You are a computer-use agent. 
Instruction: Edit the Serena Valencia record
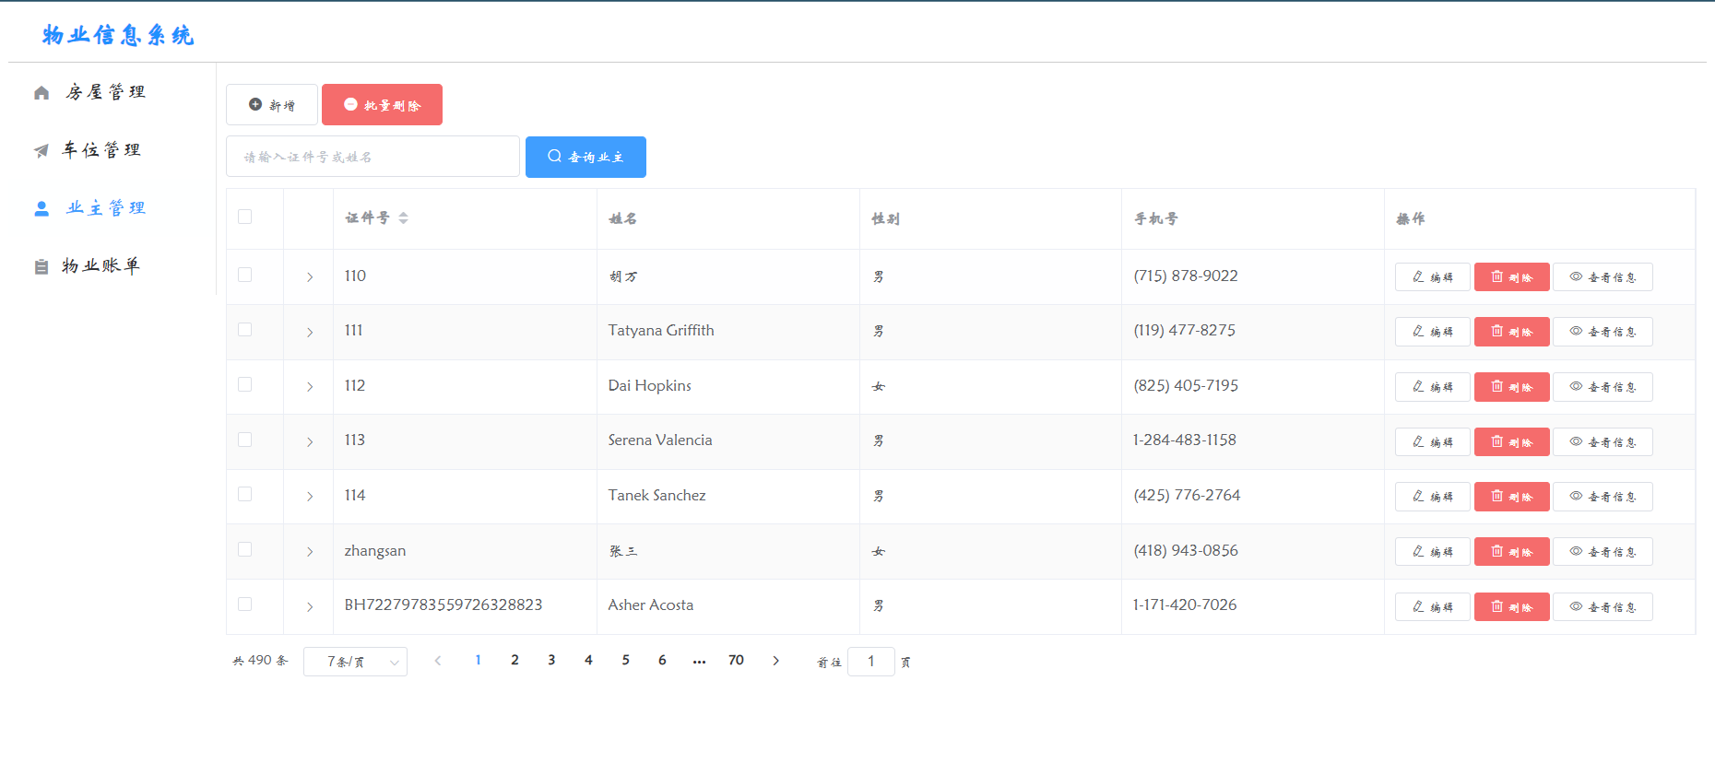1432,442
